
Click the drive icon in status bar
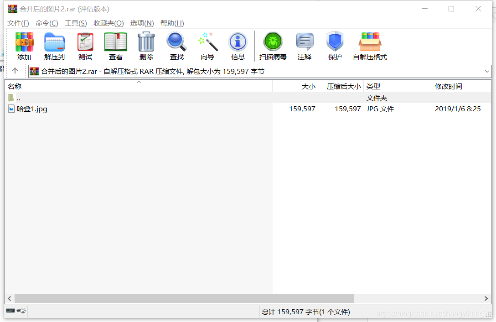coord(10,311)
